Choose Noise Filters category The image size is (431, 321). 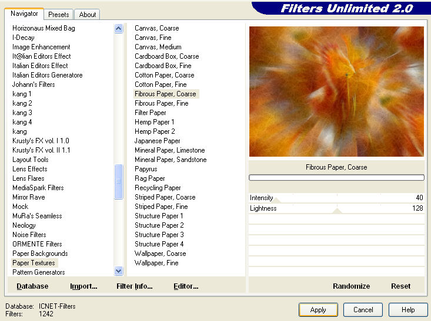click(x=29, y=235)
